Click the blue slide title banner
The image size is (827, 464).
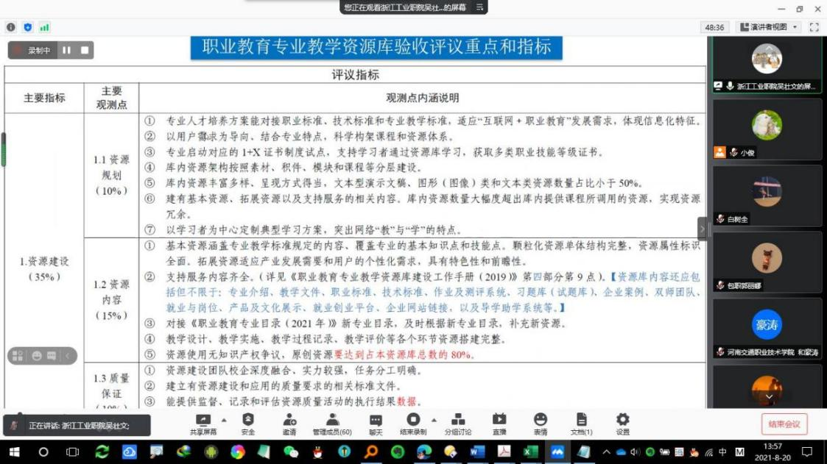coord(376,47)
